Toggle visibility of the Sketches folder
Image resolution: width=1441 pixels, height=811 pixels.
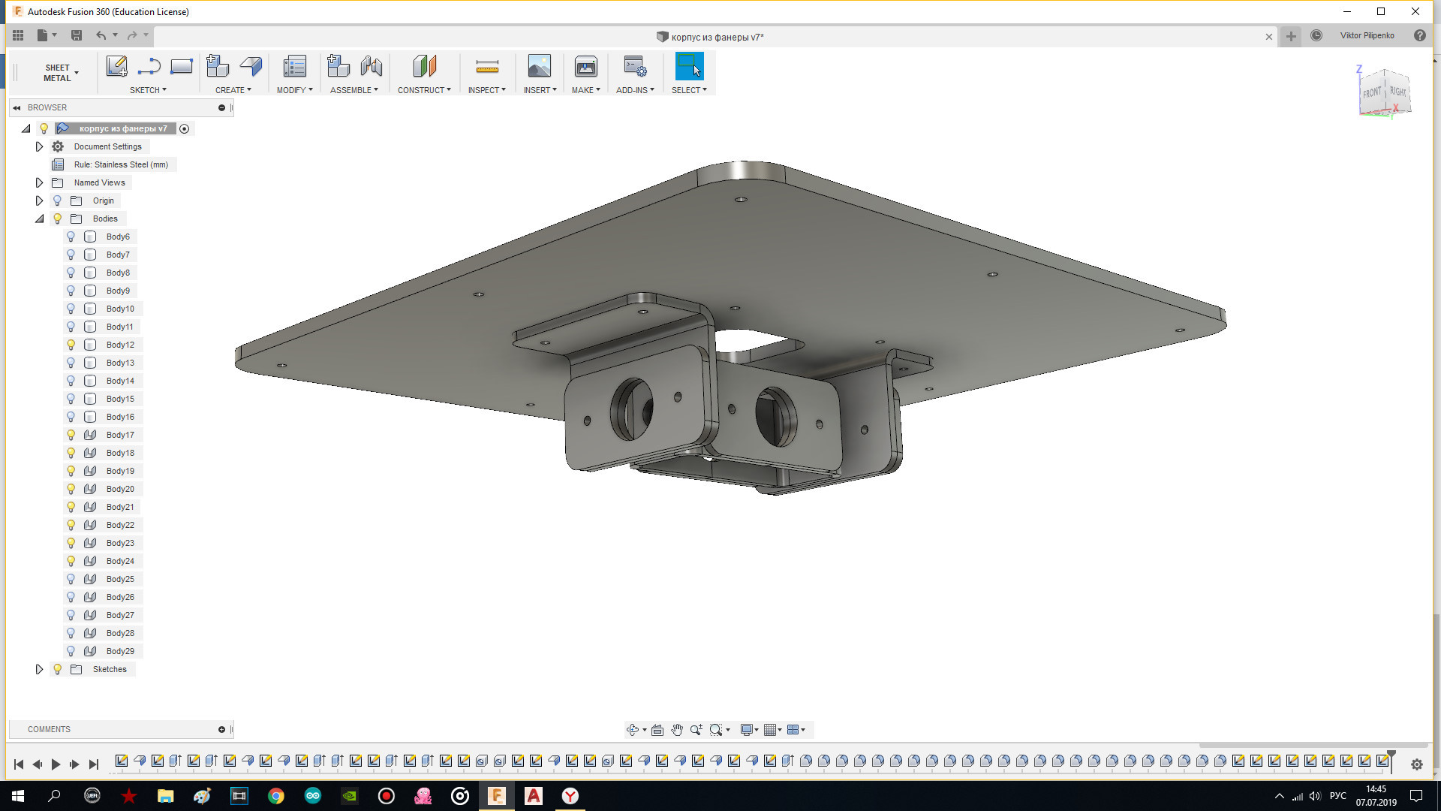tap(58, 669)
